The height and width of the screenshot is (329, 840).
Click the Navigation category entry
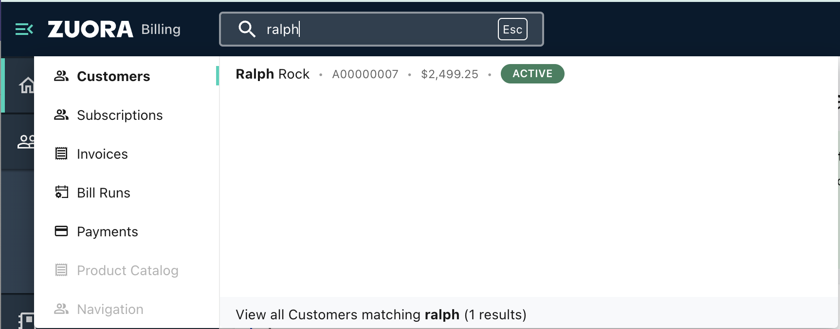[110, 309]
